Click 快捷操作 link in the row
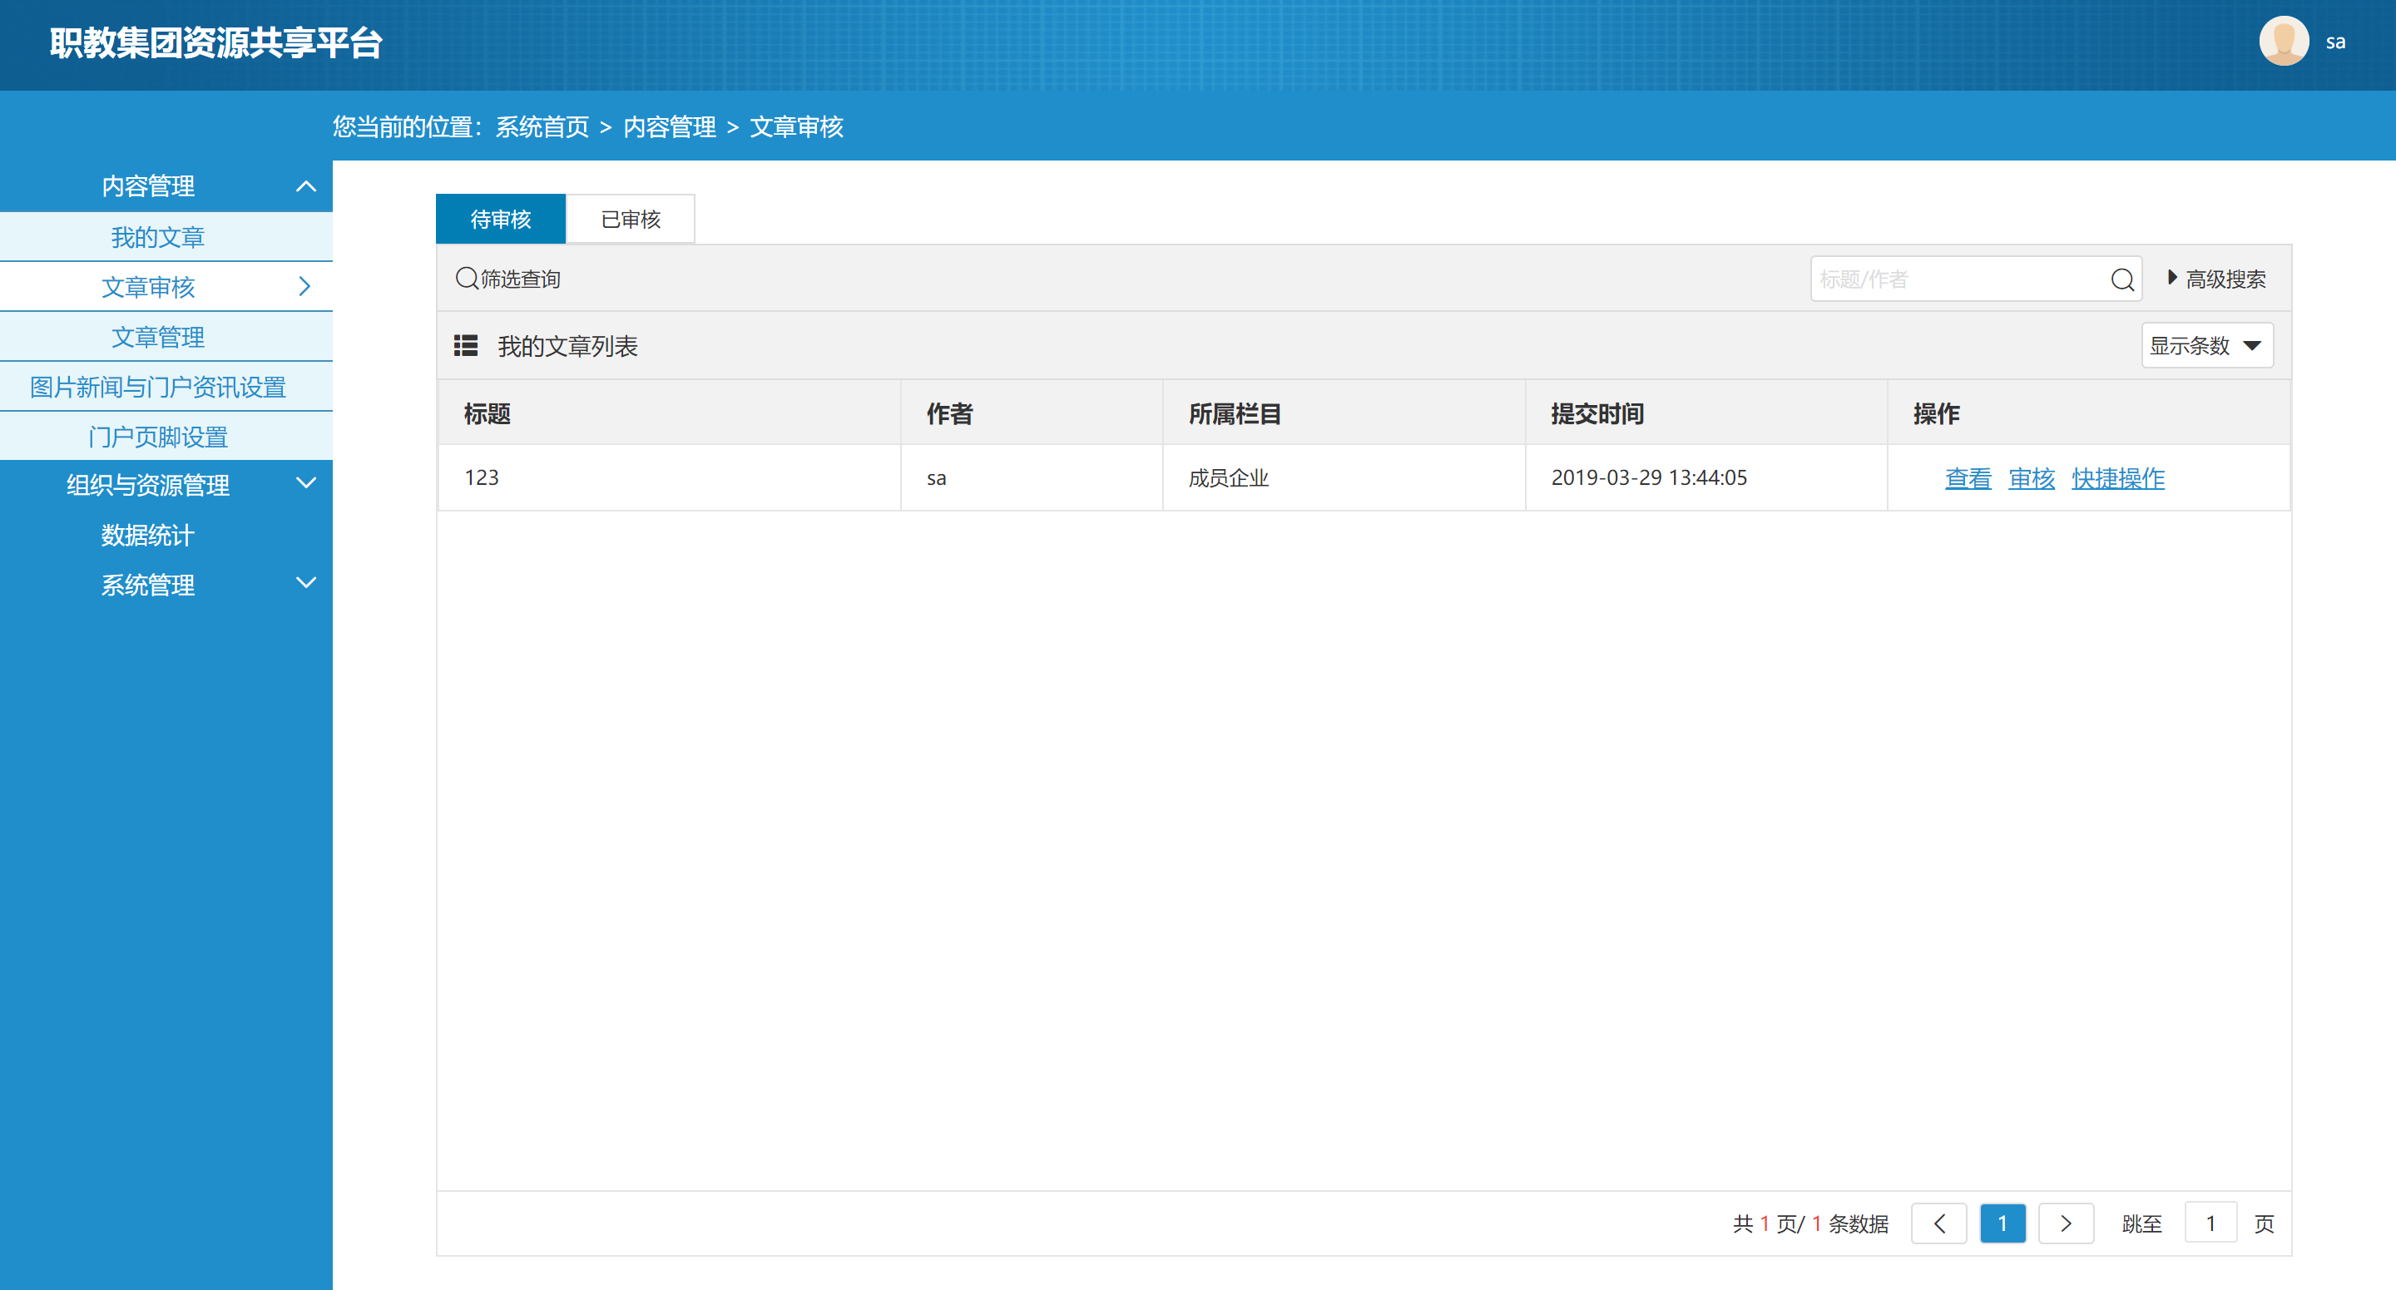 click(2118, 478)
